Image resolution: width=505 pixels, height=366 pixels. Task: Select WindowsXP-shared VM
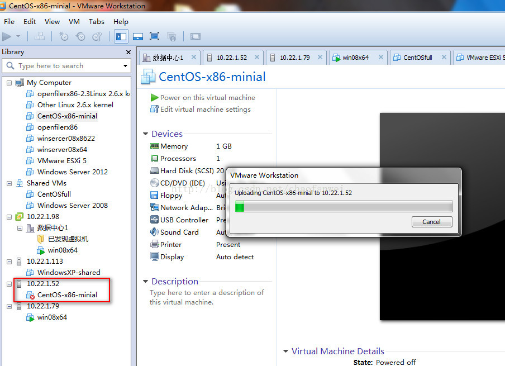point(64,273)
